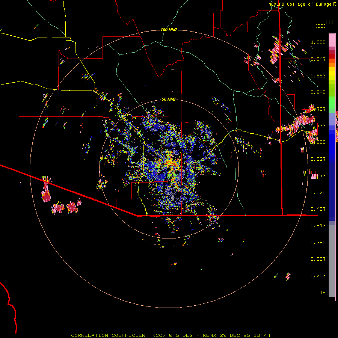
Task: Click the 100 NMI range ring label
Action: pos(169,30)
